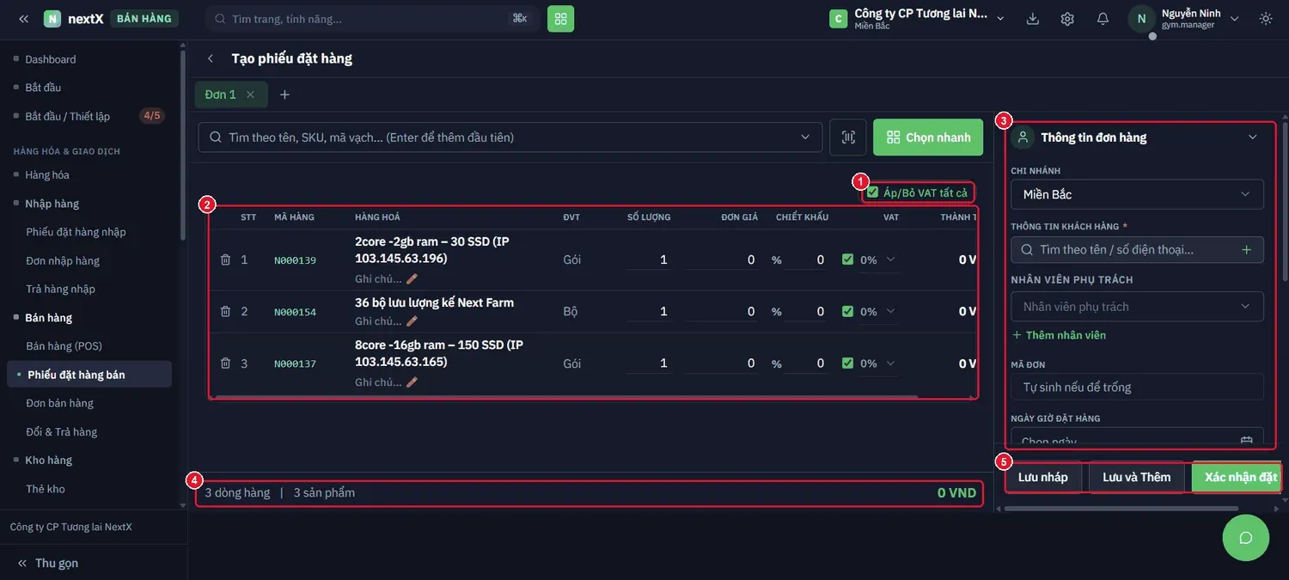
Task: Delete row 1 with trash icon
Action: click(225, 259)
